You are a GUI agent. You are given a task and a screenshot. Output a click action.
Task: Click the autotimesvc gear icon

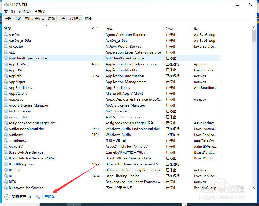[x=6, y=140]
